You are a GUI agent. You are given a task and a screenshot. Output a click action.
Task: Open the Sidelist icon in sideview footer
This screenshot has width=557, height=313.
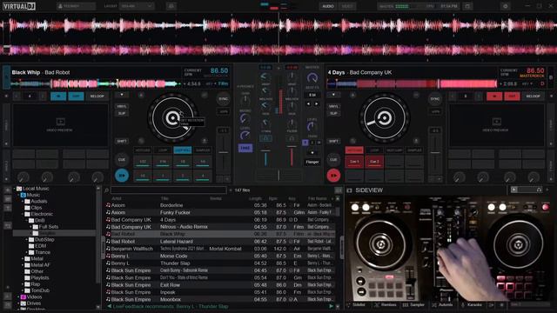pos(348,305)
